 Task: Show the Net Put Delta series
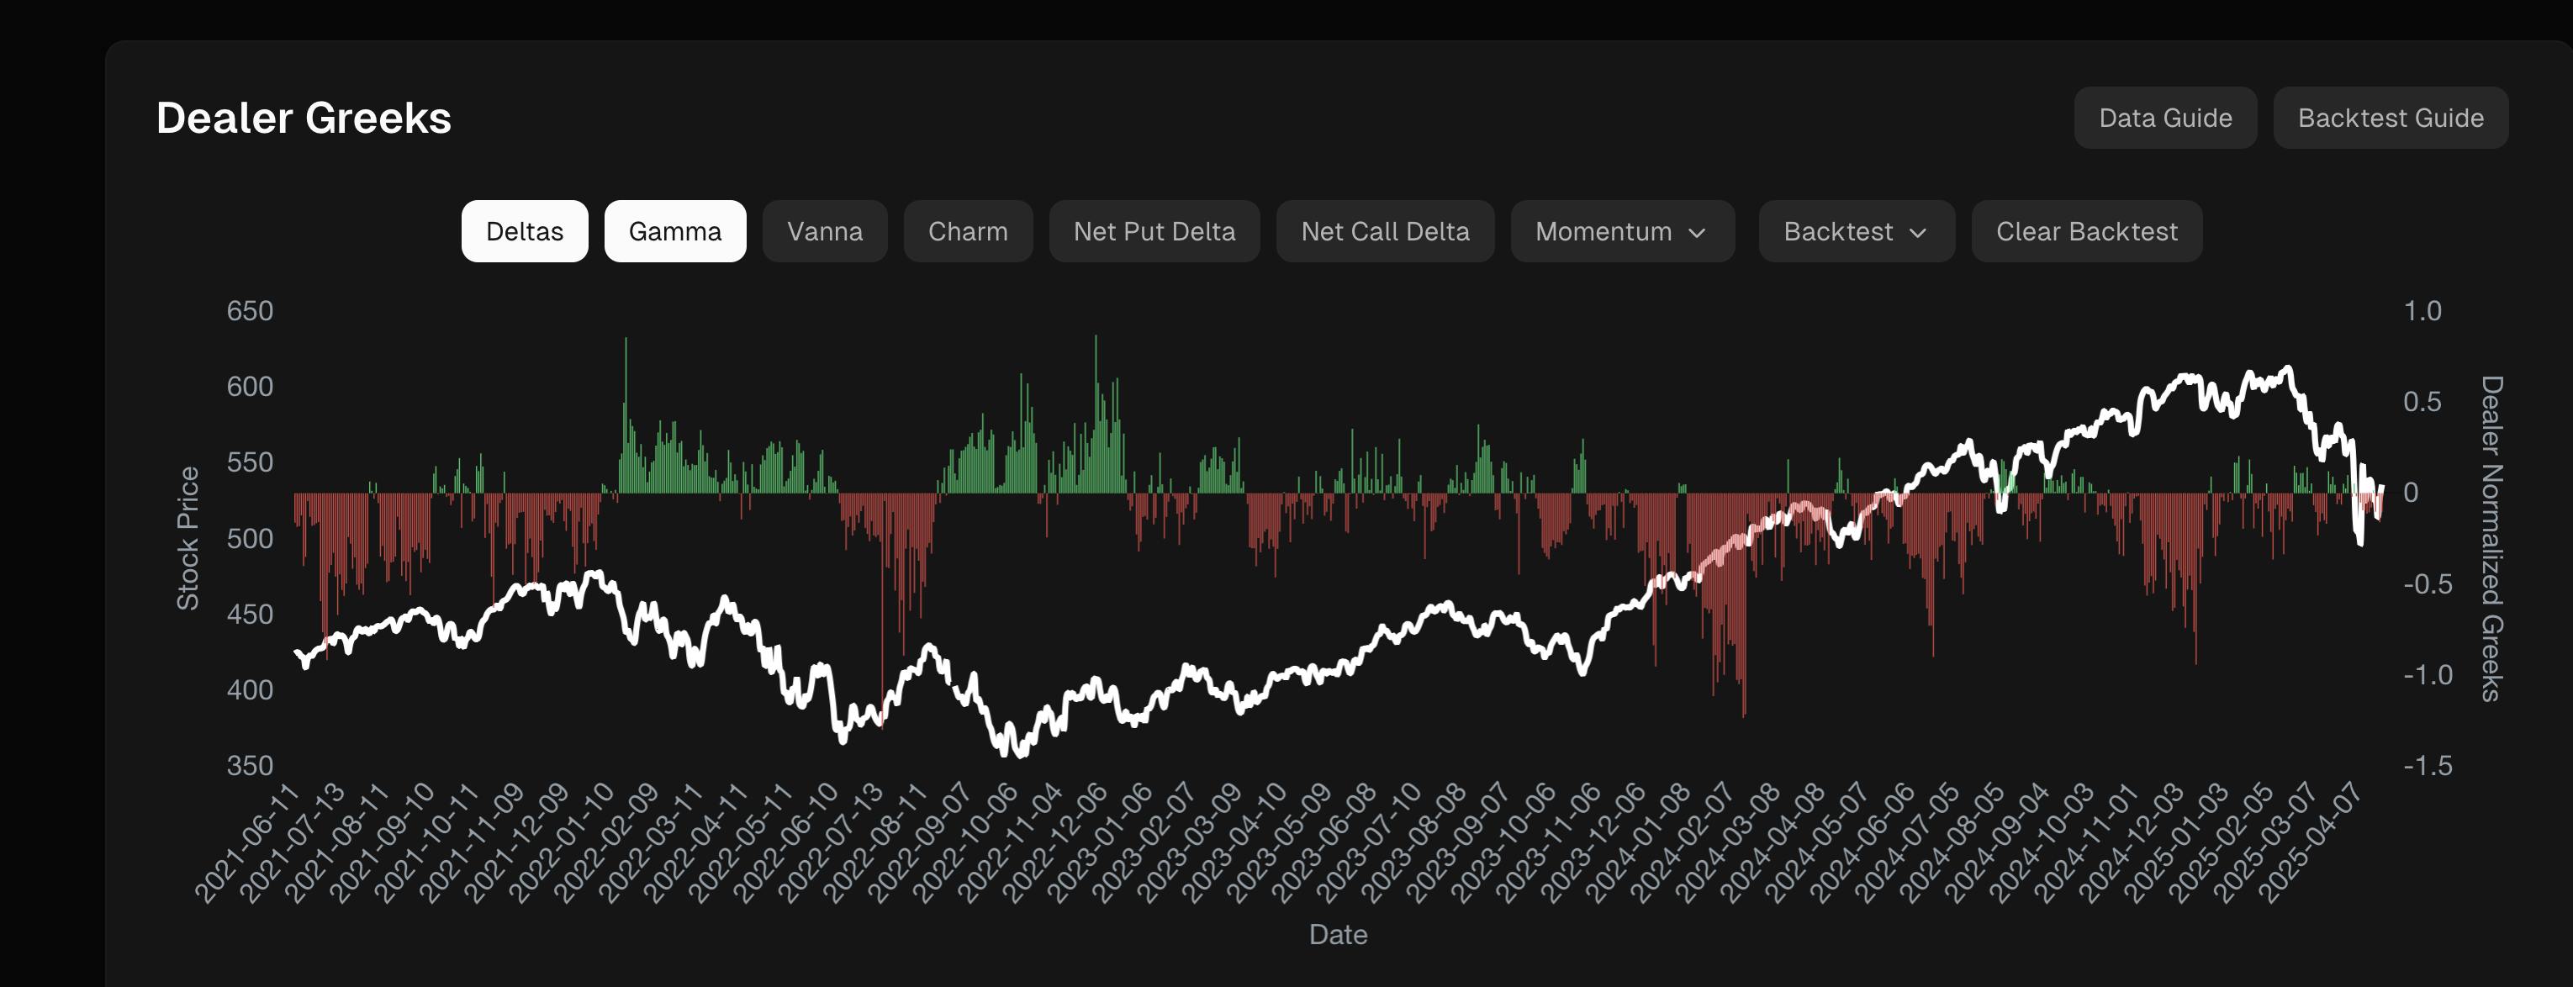(1154, 232)
